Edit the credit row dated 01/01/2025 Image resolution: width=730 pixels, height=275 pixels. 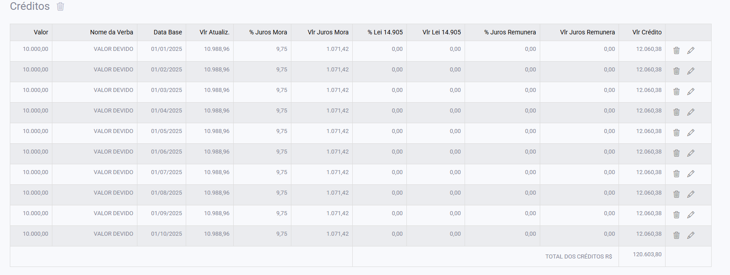click(691, 50)
